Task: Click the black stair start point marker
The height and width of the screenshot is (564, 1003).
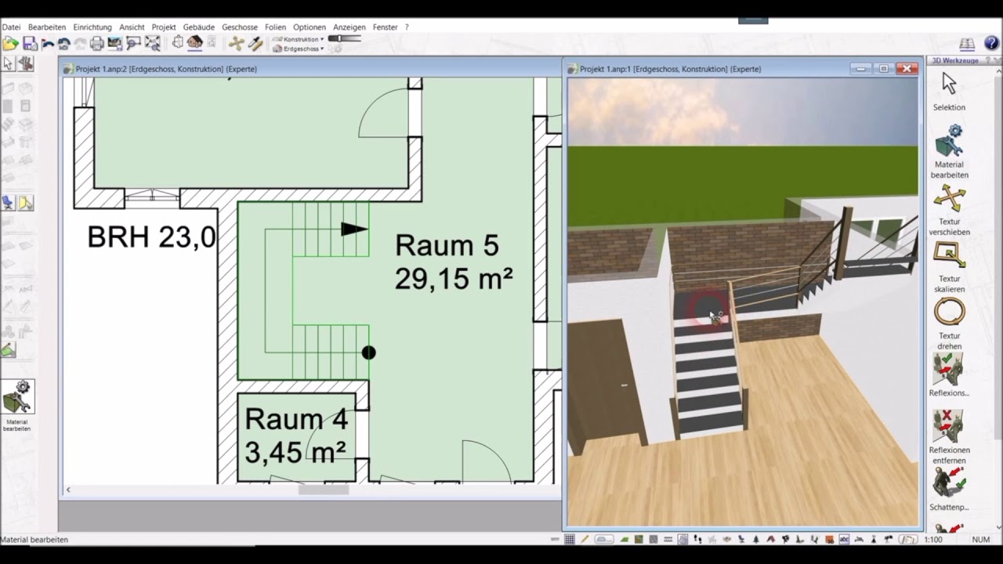Action: pyautogui.click(x=368, y=352)
